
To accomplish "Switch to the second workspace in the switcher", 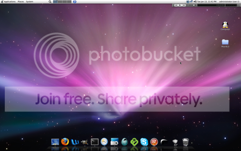I will [60, 2].
